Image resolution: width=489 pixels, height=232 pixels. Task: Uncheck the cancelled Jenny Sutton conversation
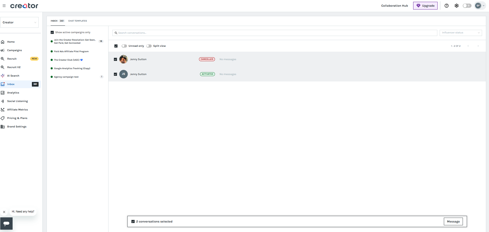pyautogui.click(x=115, y=59)
